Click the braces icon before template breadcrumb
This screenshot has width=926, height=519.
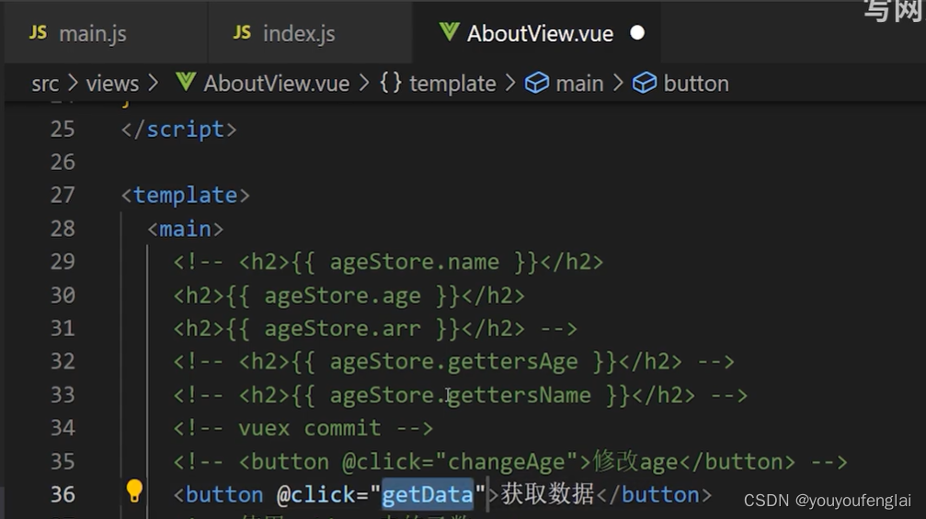click(x=391, y=84)
